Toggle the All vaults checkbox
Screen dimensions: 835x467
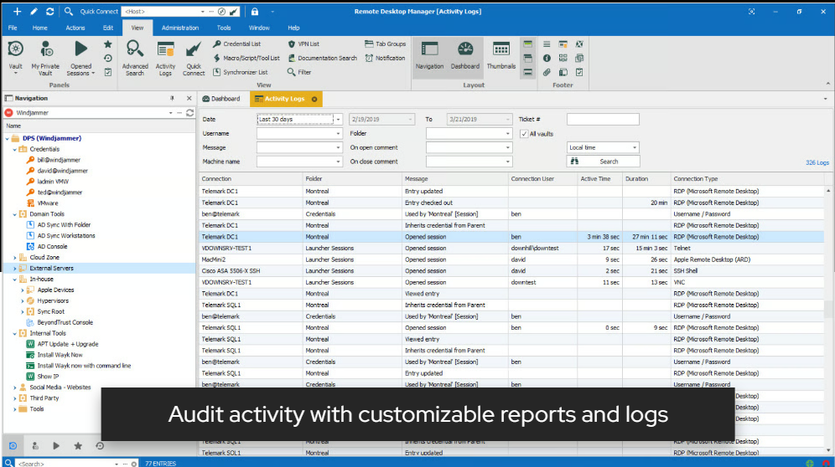(x=524, y=133)
